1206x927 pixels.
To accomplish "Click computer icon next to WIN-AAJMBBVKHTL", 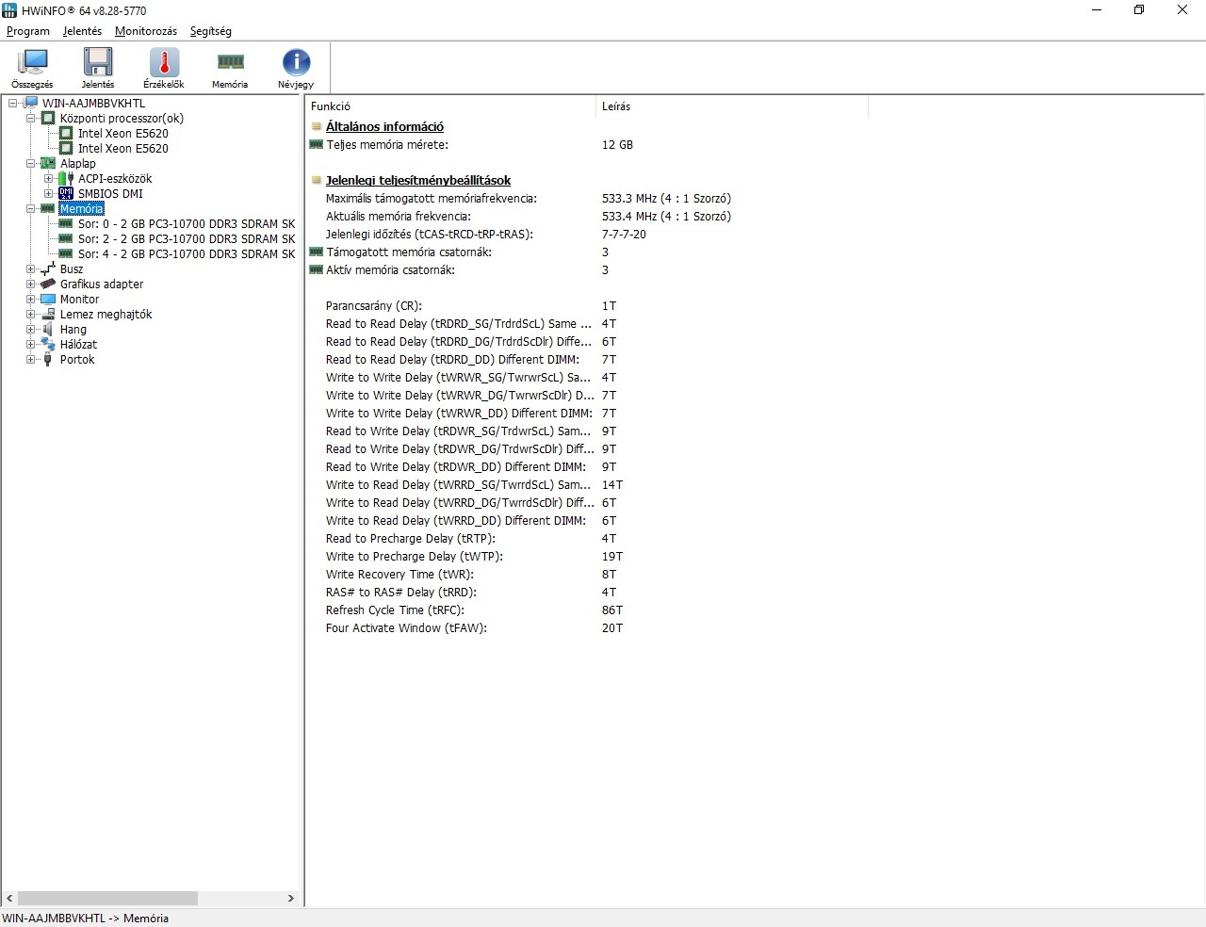I will click(x=30, y=103).
